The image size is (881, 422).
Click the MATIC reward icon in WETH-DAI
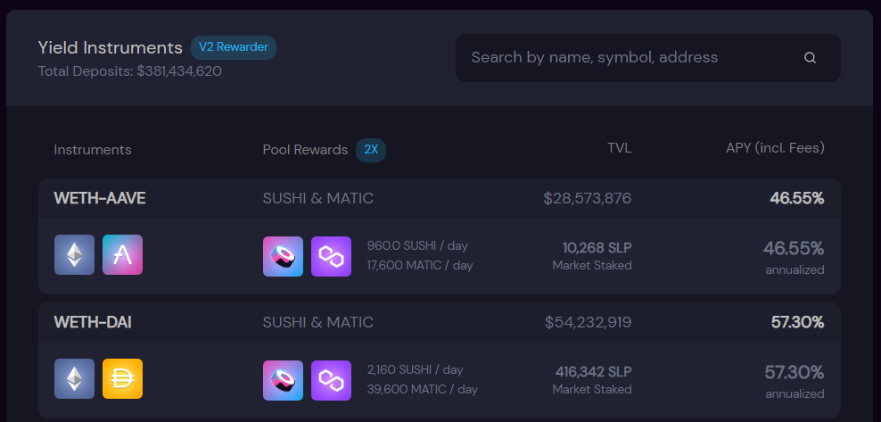pyautogui.click(x=331, y=380)
